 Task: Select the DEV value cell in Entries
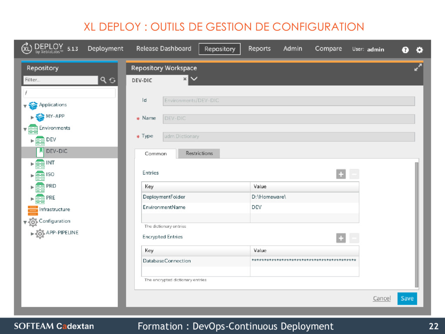click(305, 207)
